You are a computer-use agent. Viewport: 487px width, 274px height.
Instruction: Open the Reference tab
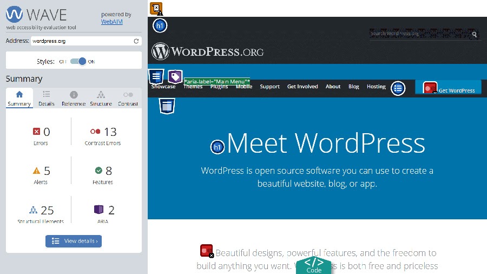click(74, 98)
